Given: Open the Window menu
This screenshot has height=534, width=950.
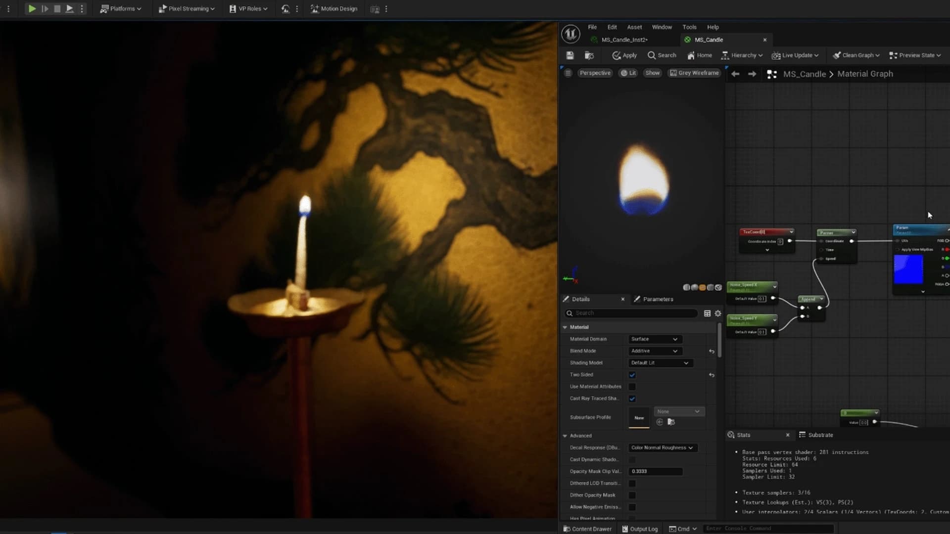Looking at the screenshot, I should [662, 27].
